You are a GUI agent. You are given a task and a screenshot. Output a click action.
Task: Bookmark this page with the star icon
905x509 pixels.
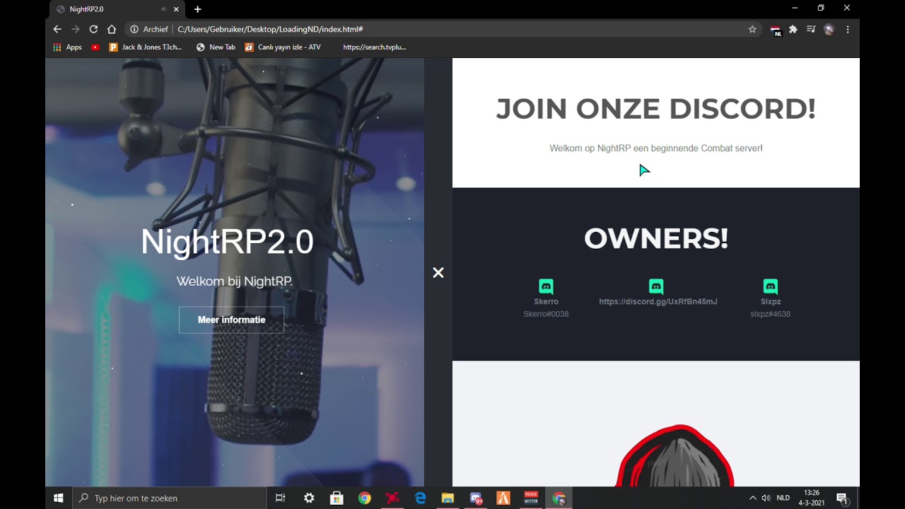point(752,29)
